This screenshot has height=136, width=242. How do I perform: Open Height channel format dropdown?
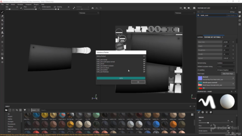[x=227, y=46]
